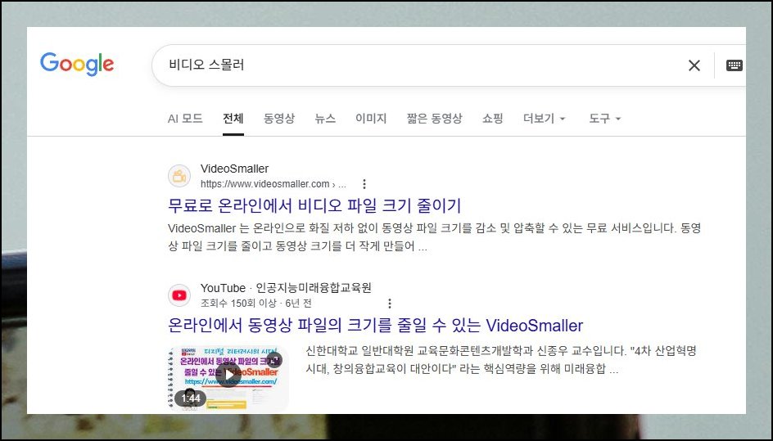The width and height of the screenshot is (773, 441).
Task: Expand the 더보기 dropdown
Action: [545, 119]
